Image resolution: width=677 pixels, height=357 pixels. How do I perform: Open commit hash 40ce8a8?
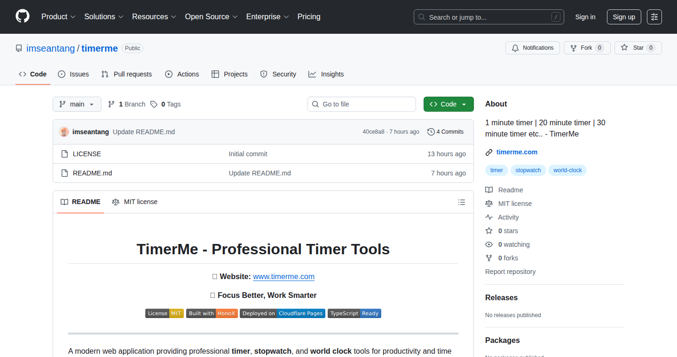373,132
